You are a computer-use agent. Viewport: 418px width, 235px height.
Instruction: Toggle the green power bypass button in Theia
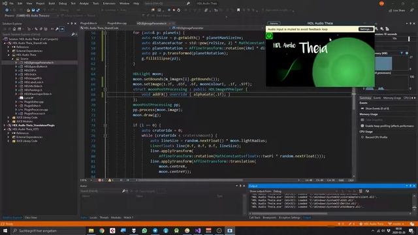[x=269, y=36]
